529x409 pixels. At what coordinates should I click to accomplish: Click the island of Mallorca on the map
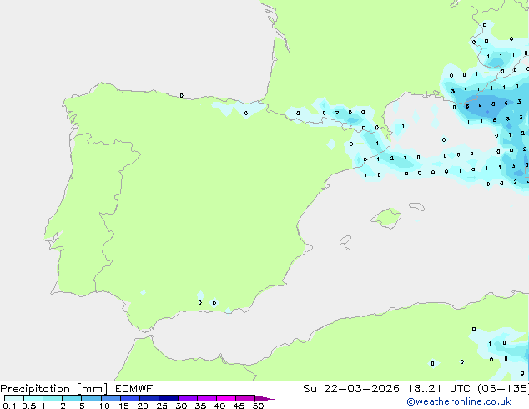(x=386, y=219)
